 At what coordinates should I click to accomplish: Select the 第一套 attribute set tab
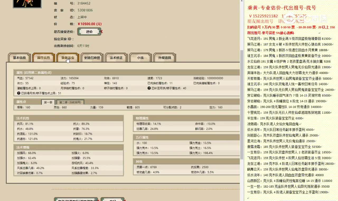(x=48, y=102)
